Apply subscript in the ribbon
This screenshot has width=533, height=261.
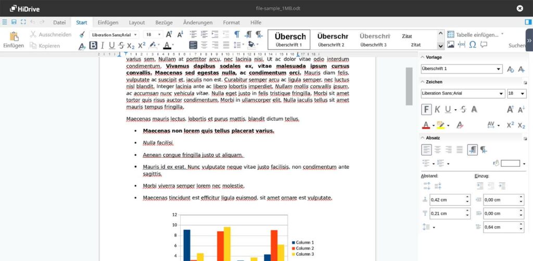coord(131,46)
